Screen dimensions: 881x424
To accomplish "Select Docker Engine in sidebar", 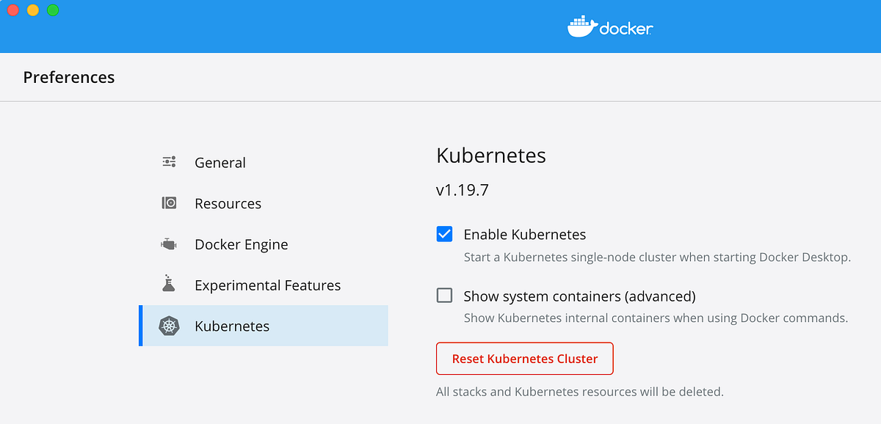I will tap(241, 245).
